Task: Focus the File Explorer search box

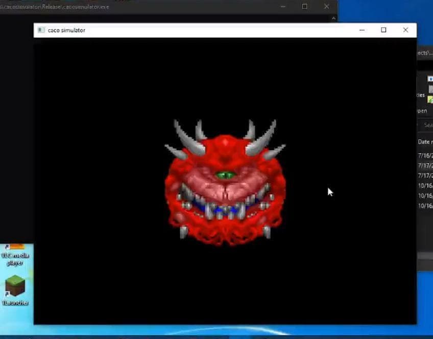Action: 426,125
